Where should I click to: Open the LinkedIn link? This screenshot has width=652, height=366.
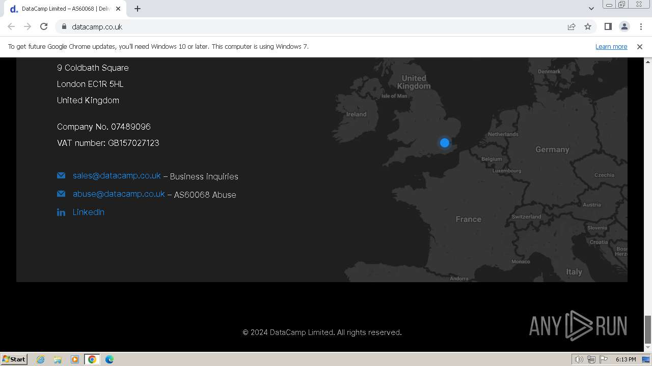click(89, 212)
